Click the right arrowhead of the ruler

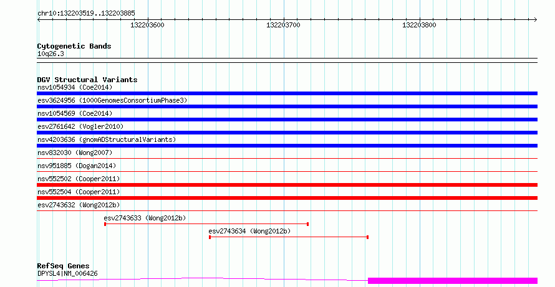point(536,20)
